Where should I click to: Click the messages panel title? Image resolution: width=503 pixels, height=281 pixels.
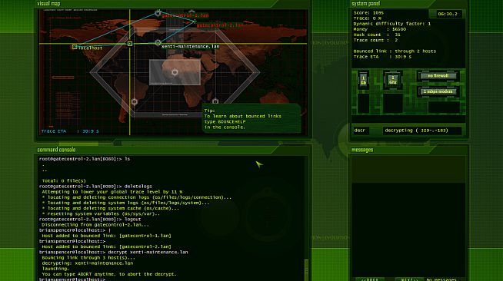coord(362,150)
